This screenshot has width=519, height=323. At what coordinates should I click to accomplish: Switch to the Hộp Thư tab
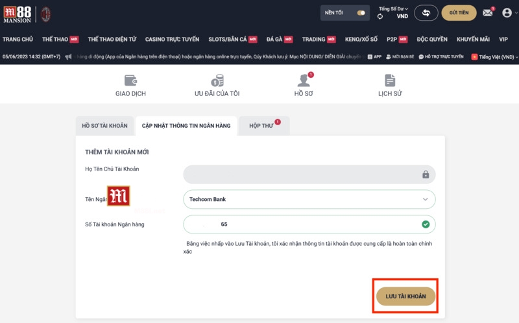tap(263, 126)
